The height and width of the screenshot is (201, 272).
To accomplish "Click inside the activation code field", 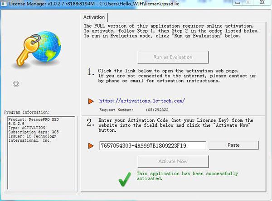I will 153,146.
